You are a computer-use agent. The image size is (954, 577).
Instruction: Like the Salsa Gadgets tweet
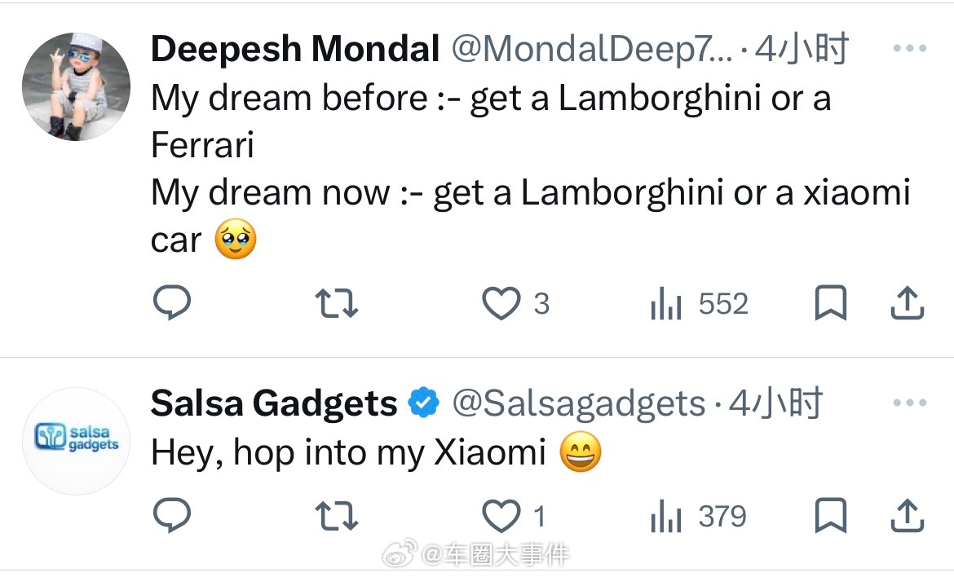[x=501, y=516]
